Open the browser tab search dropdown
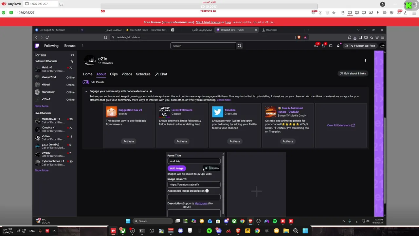The width and height of the screenshot is (419, 236). pyautogui.click(x=358, y=30)
